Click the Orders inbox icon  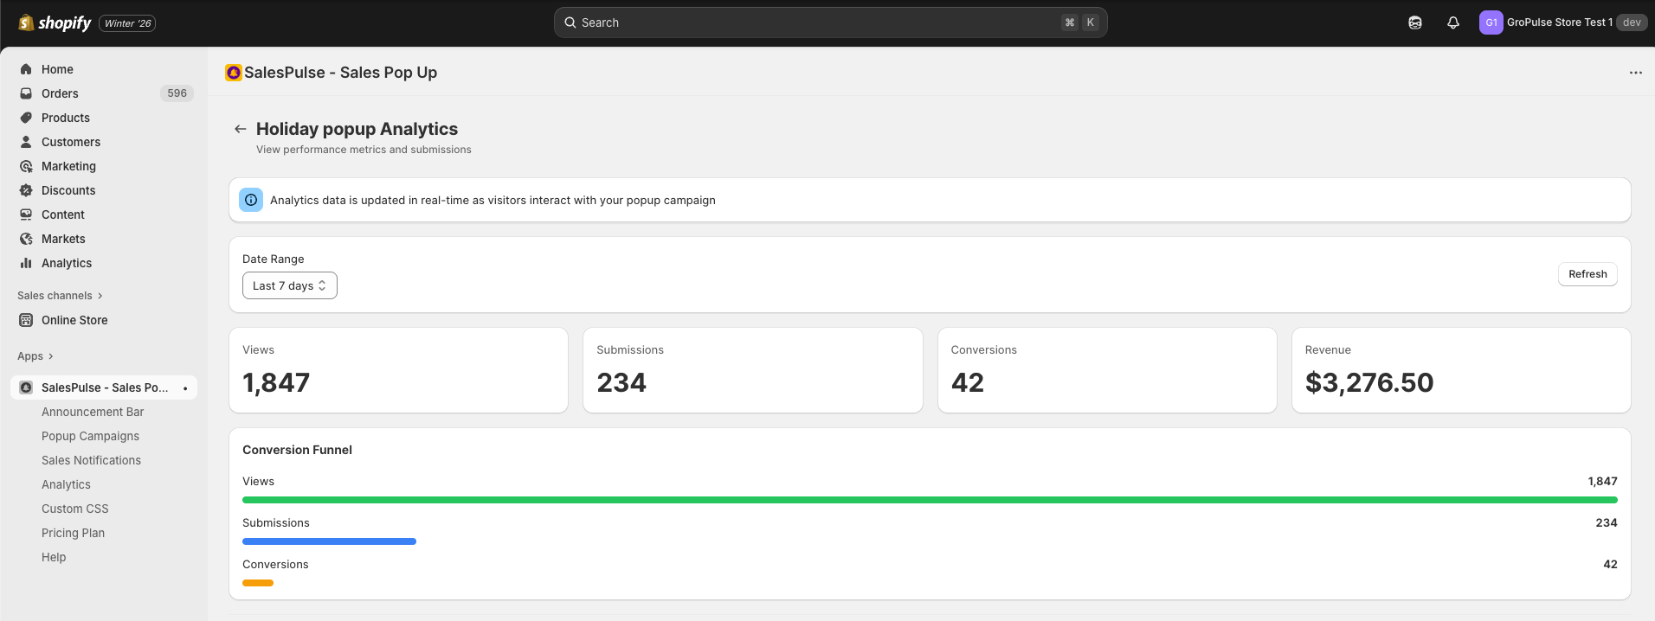[26, 93]
